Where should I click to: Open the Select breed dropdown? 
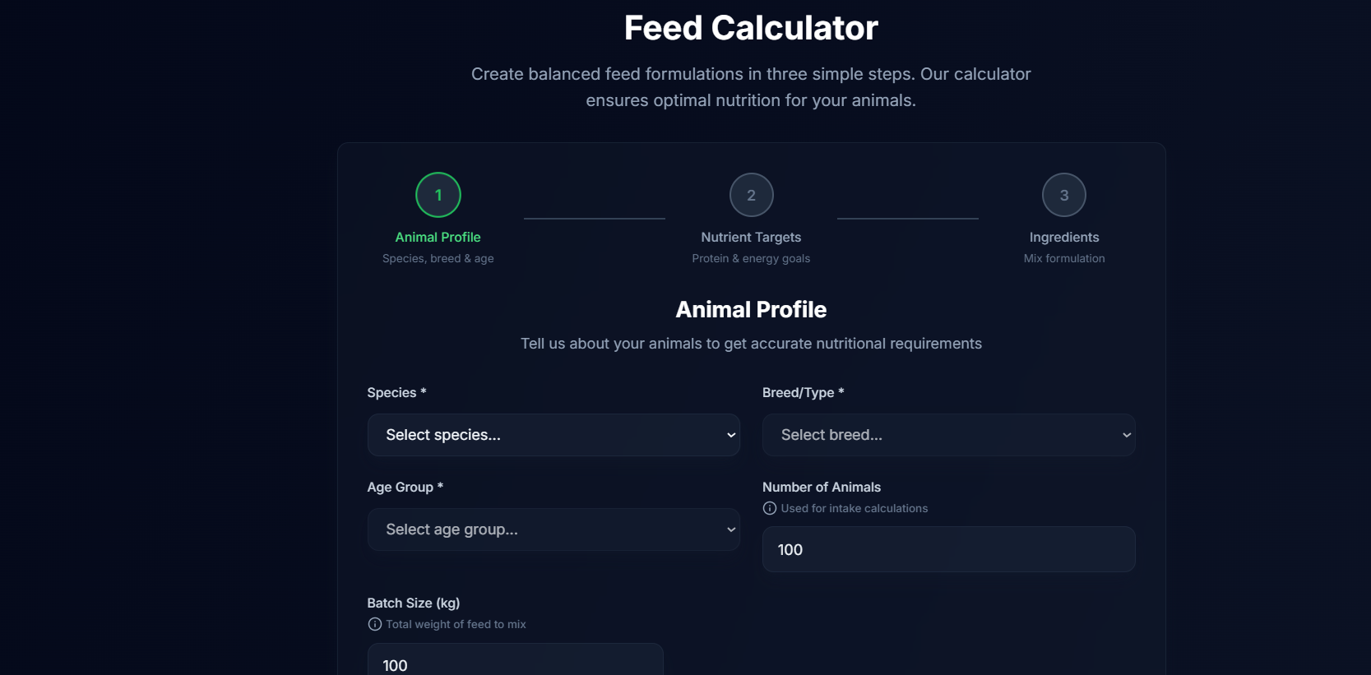point(949,435)
